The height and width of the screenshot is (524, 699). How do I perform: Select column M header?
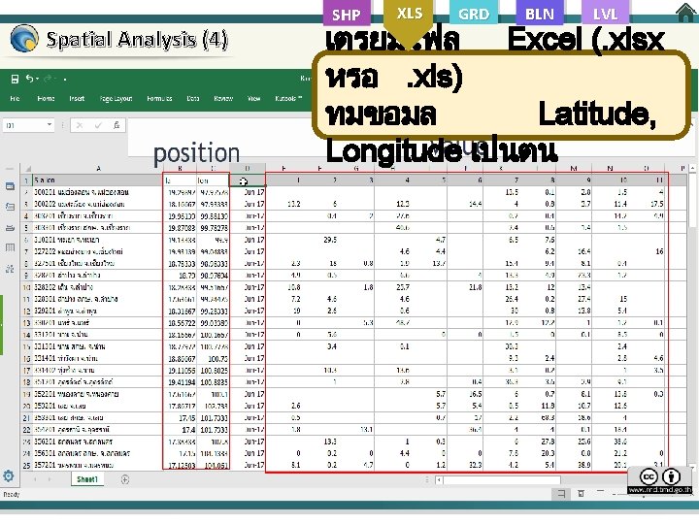574,169
